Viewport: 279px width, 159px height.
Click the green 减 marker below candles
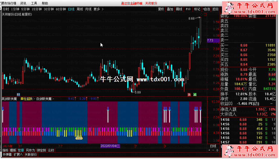click(x=195, y=95)
